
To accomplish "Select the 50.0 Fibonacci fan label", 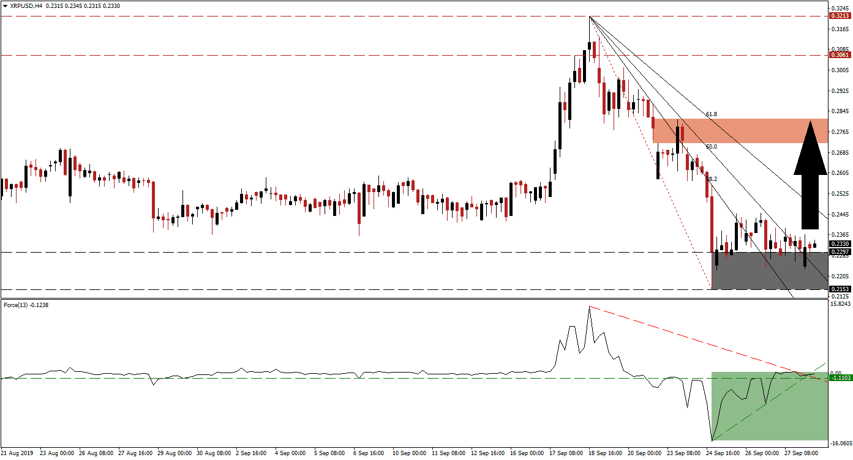I will tap(711, 147).
